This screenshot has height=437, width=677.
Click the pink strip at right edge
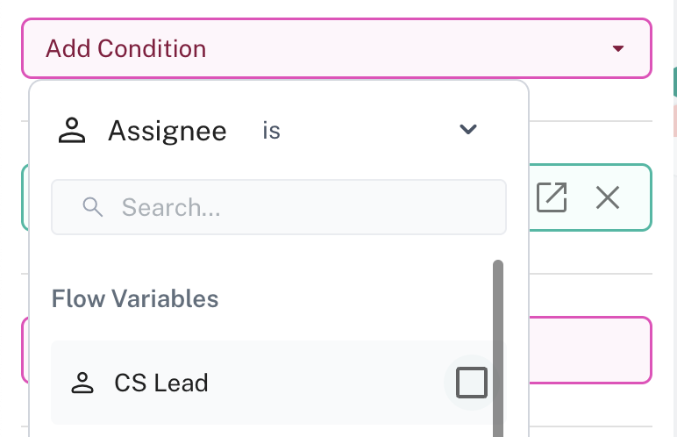pos(673,121)
